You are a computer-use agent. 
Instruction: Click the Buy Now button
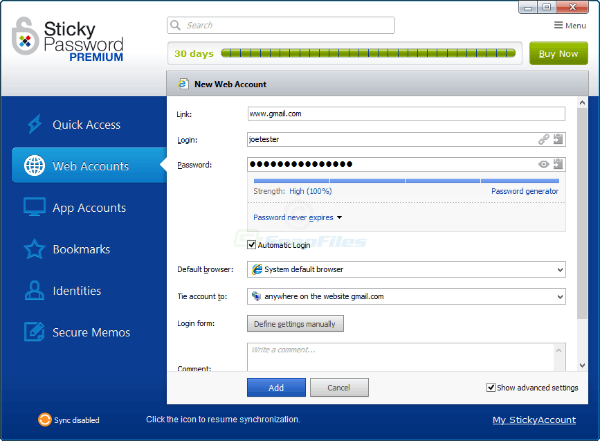558,53
